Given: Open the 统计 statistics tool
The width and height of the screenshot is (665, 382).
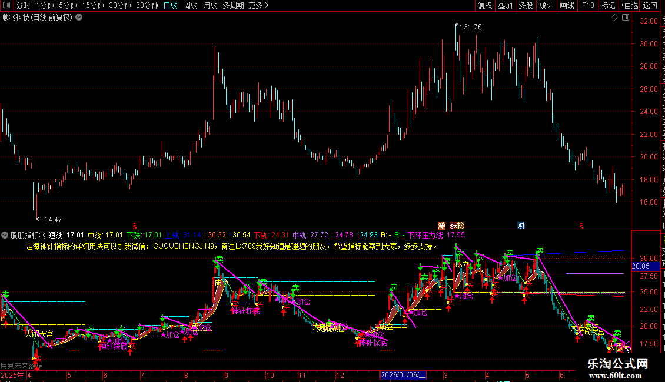Looking at the screenshot, I should pyautogui.click(x=546, y=5).
